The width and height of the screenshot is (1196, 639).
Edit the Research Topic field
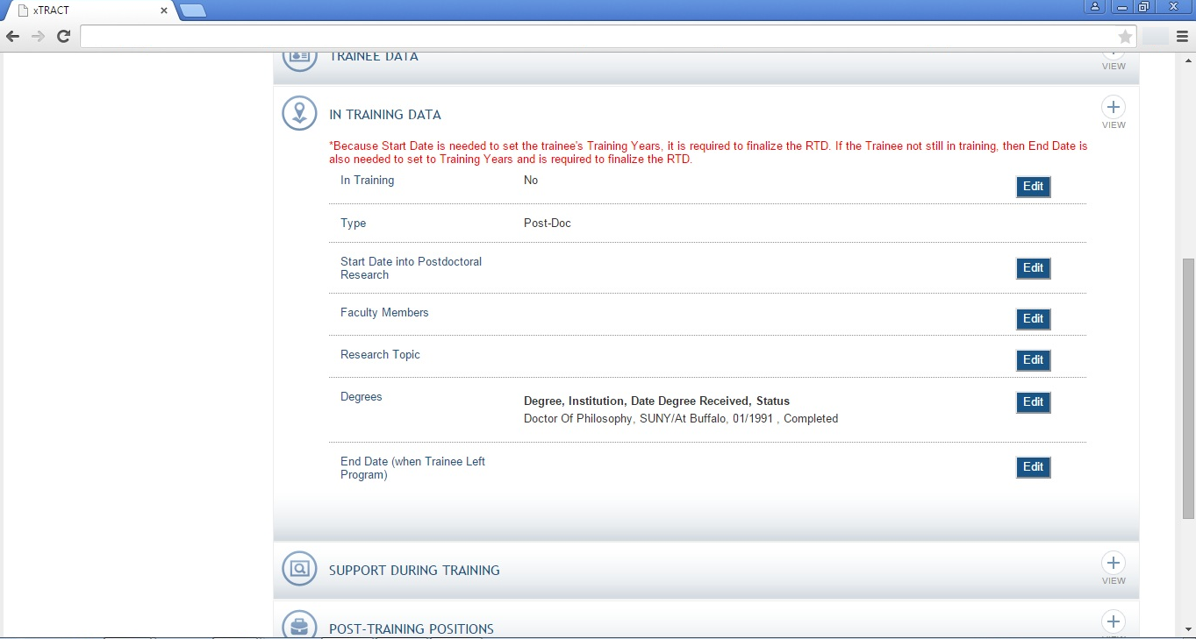pos(1033,360)
